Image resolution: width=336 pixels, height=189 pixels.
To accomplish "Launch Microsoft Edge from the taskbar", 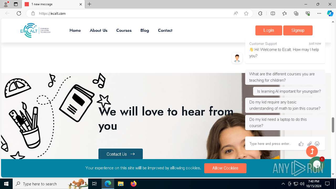I will tap(108, 184).
